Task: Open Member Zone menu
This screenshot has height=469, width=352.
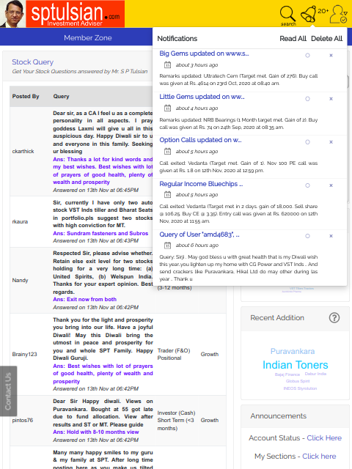Action: coord(88,37)
